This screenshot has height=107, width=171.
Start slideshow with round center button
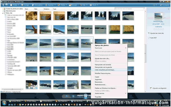click(86, 96)
